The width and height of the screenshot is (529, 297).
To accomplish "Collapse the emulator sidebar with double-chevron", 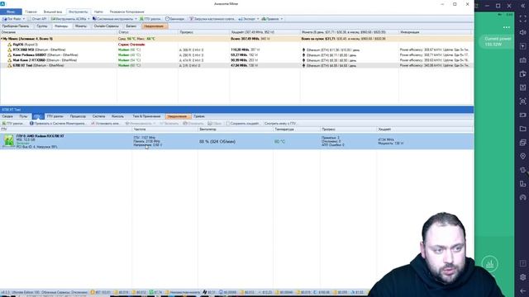I will pos(522,6).
